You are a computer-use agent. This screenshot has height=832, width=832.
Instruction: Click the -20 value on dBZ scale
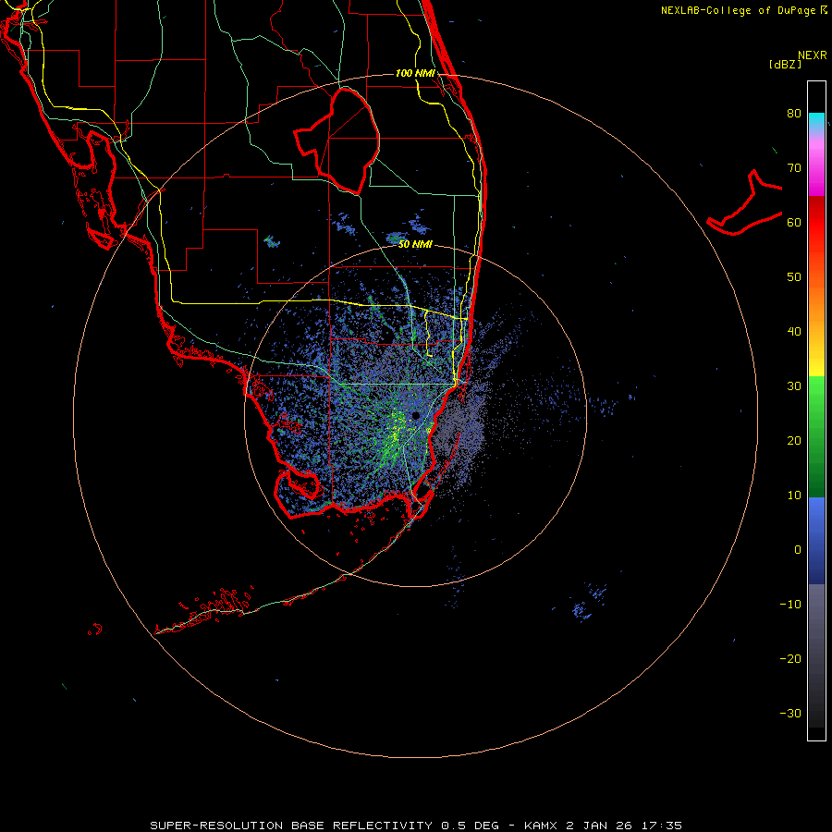pyautogui.click(x=790, y=659)
